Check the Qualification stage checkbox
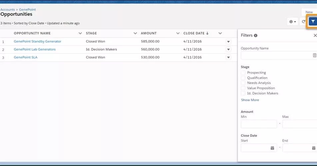The height and width of the screenshot is (166, 317). [243, 78]
